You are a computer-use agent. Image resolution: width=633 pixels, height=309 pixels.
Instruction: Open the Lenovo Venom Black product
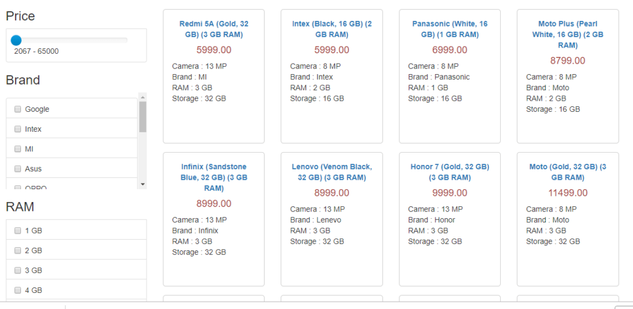[332, 172]
